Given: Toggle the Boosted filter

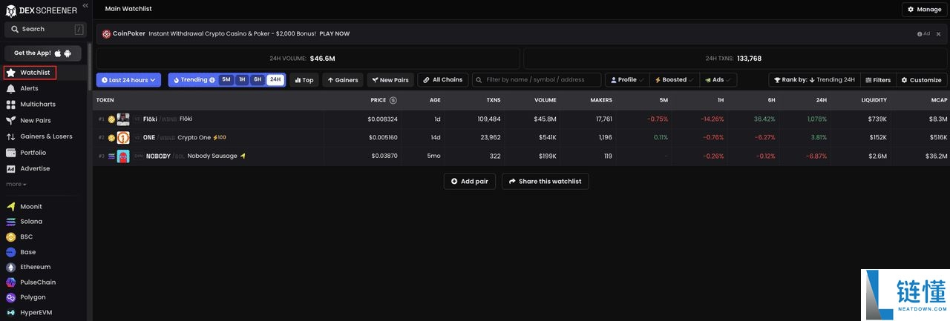Looking at the screenshot, I should pyautogui.click(x=675, y=80).
